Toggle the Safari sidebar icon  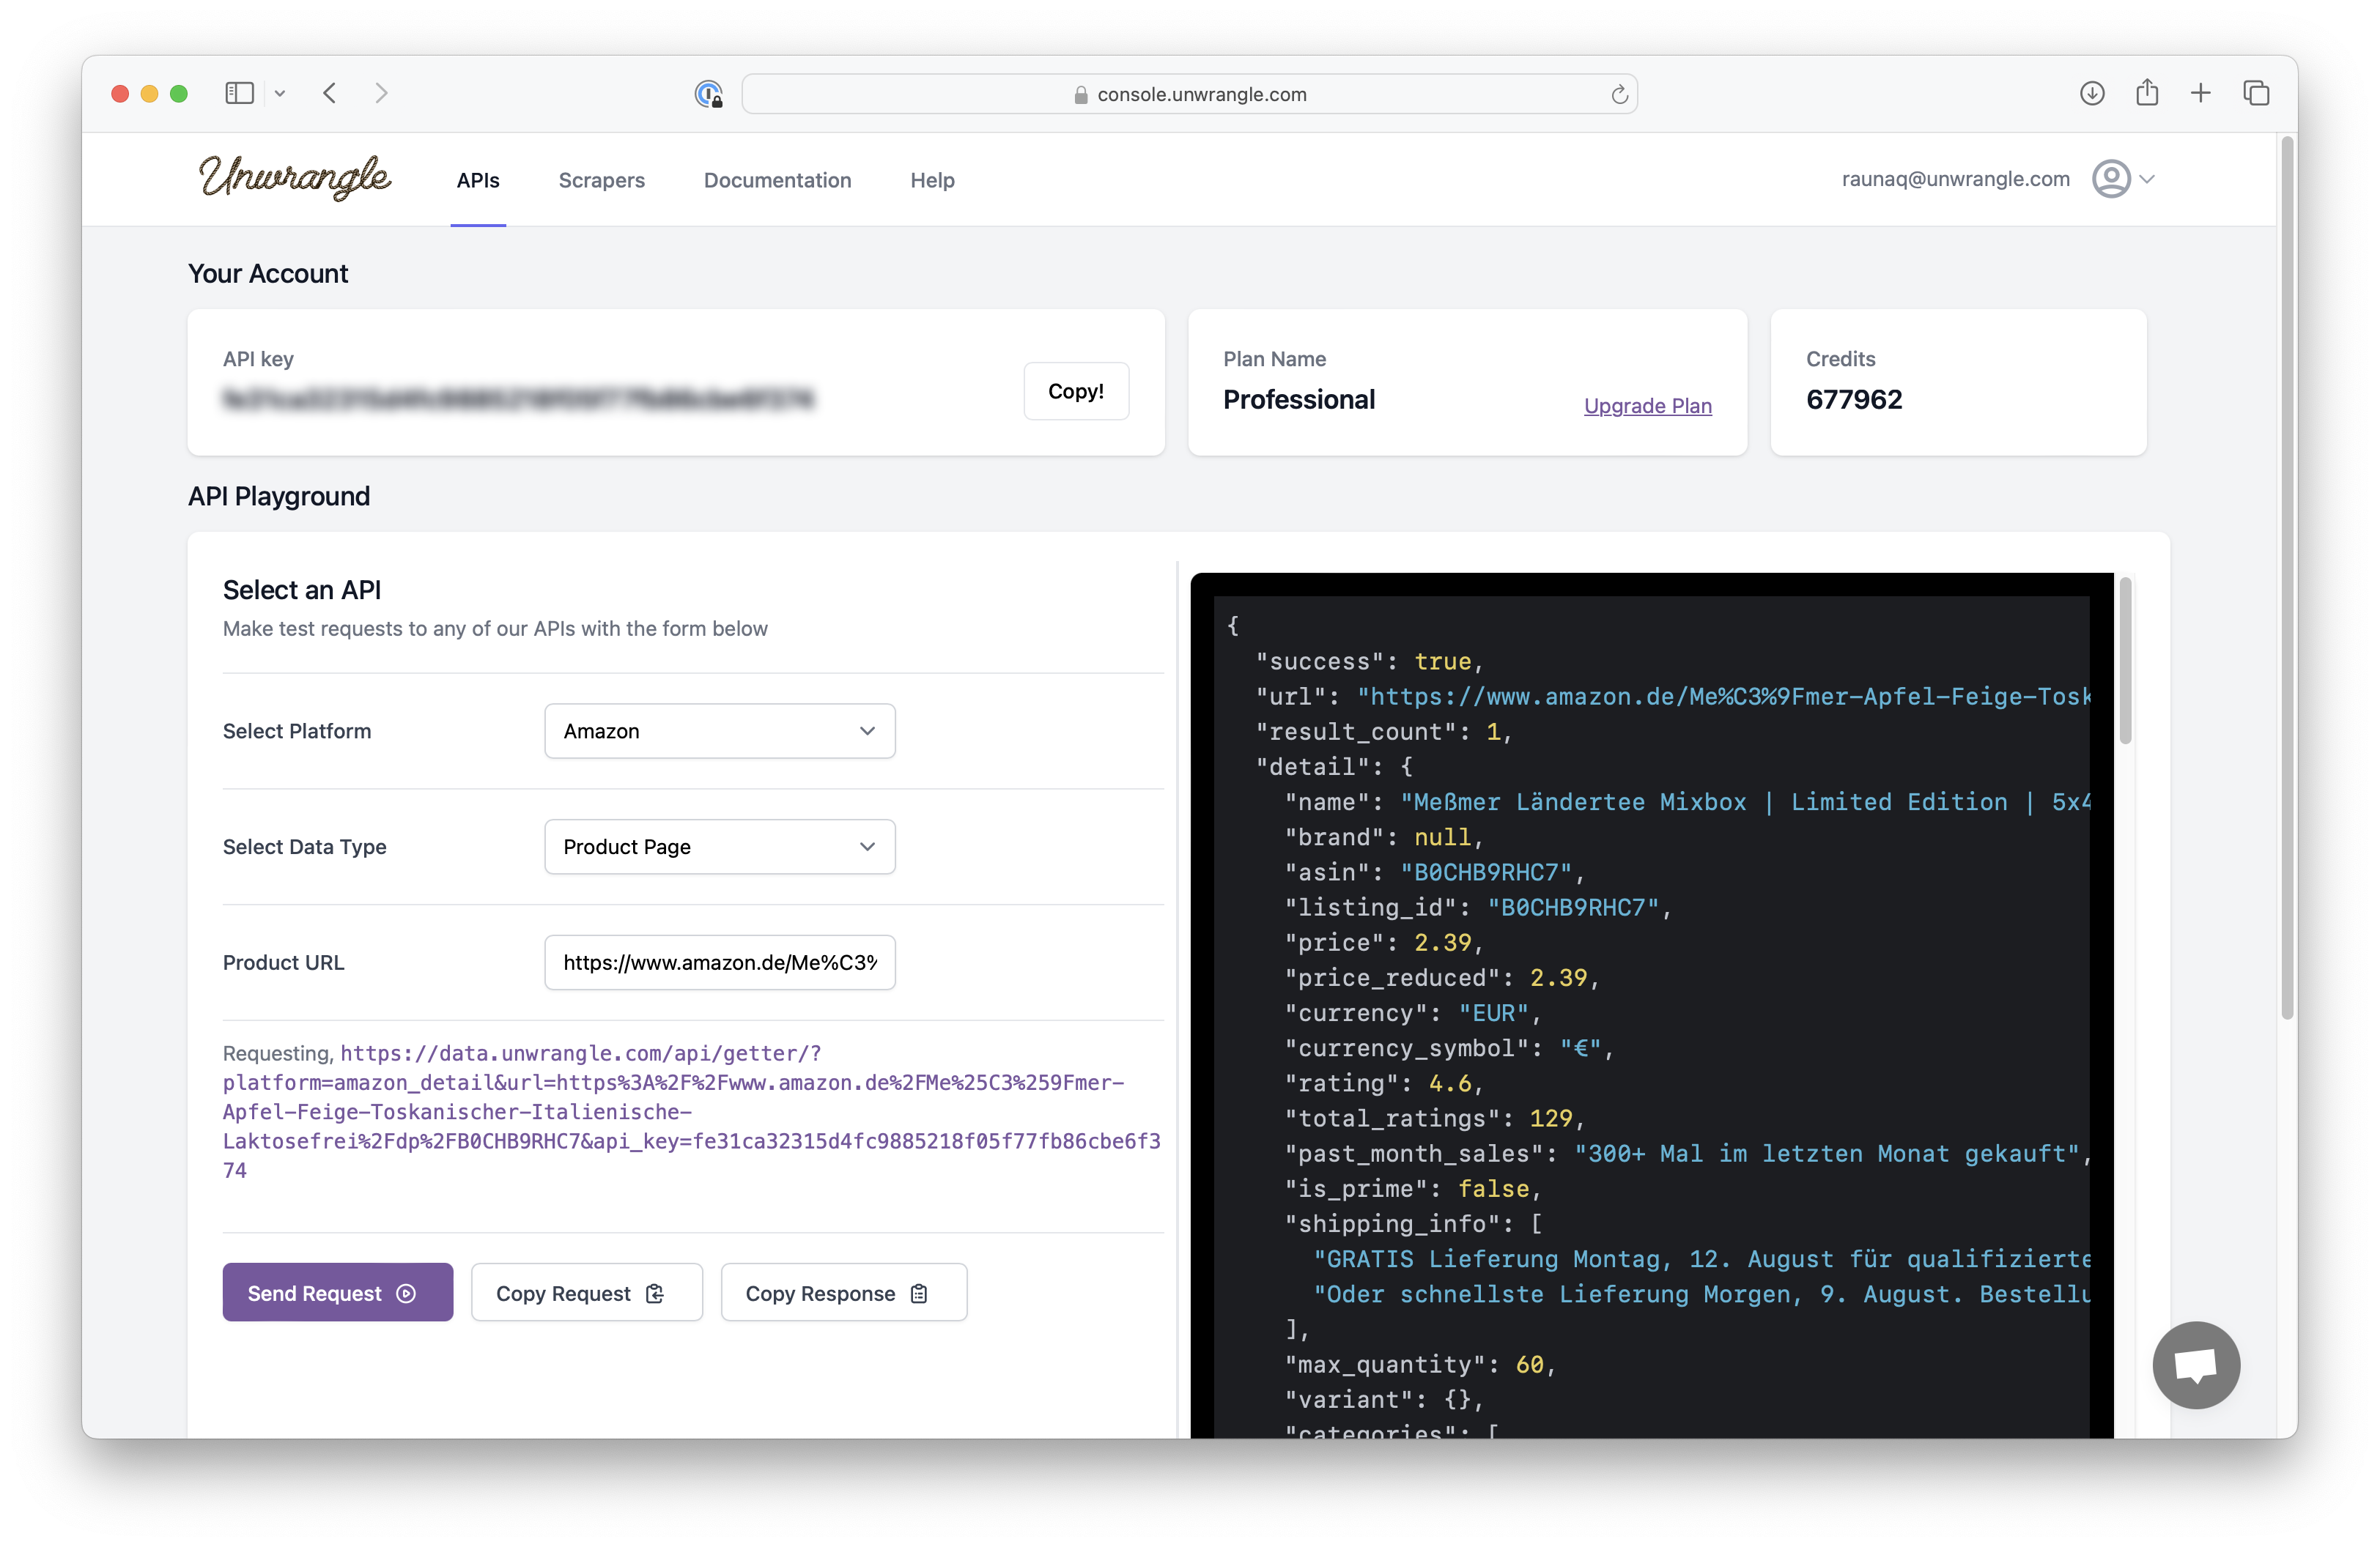(239, 93)
